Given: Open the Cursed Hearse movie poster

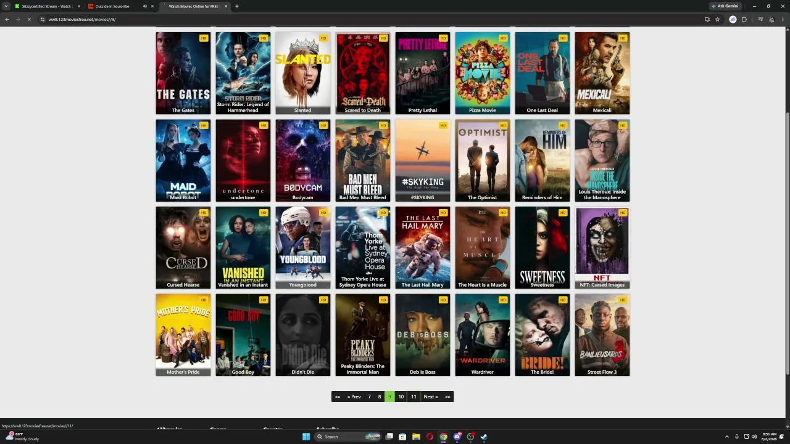Looking at the screenshot, I should [183, 247].
